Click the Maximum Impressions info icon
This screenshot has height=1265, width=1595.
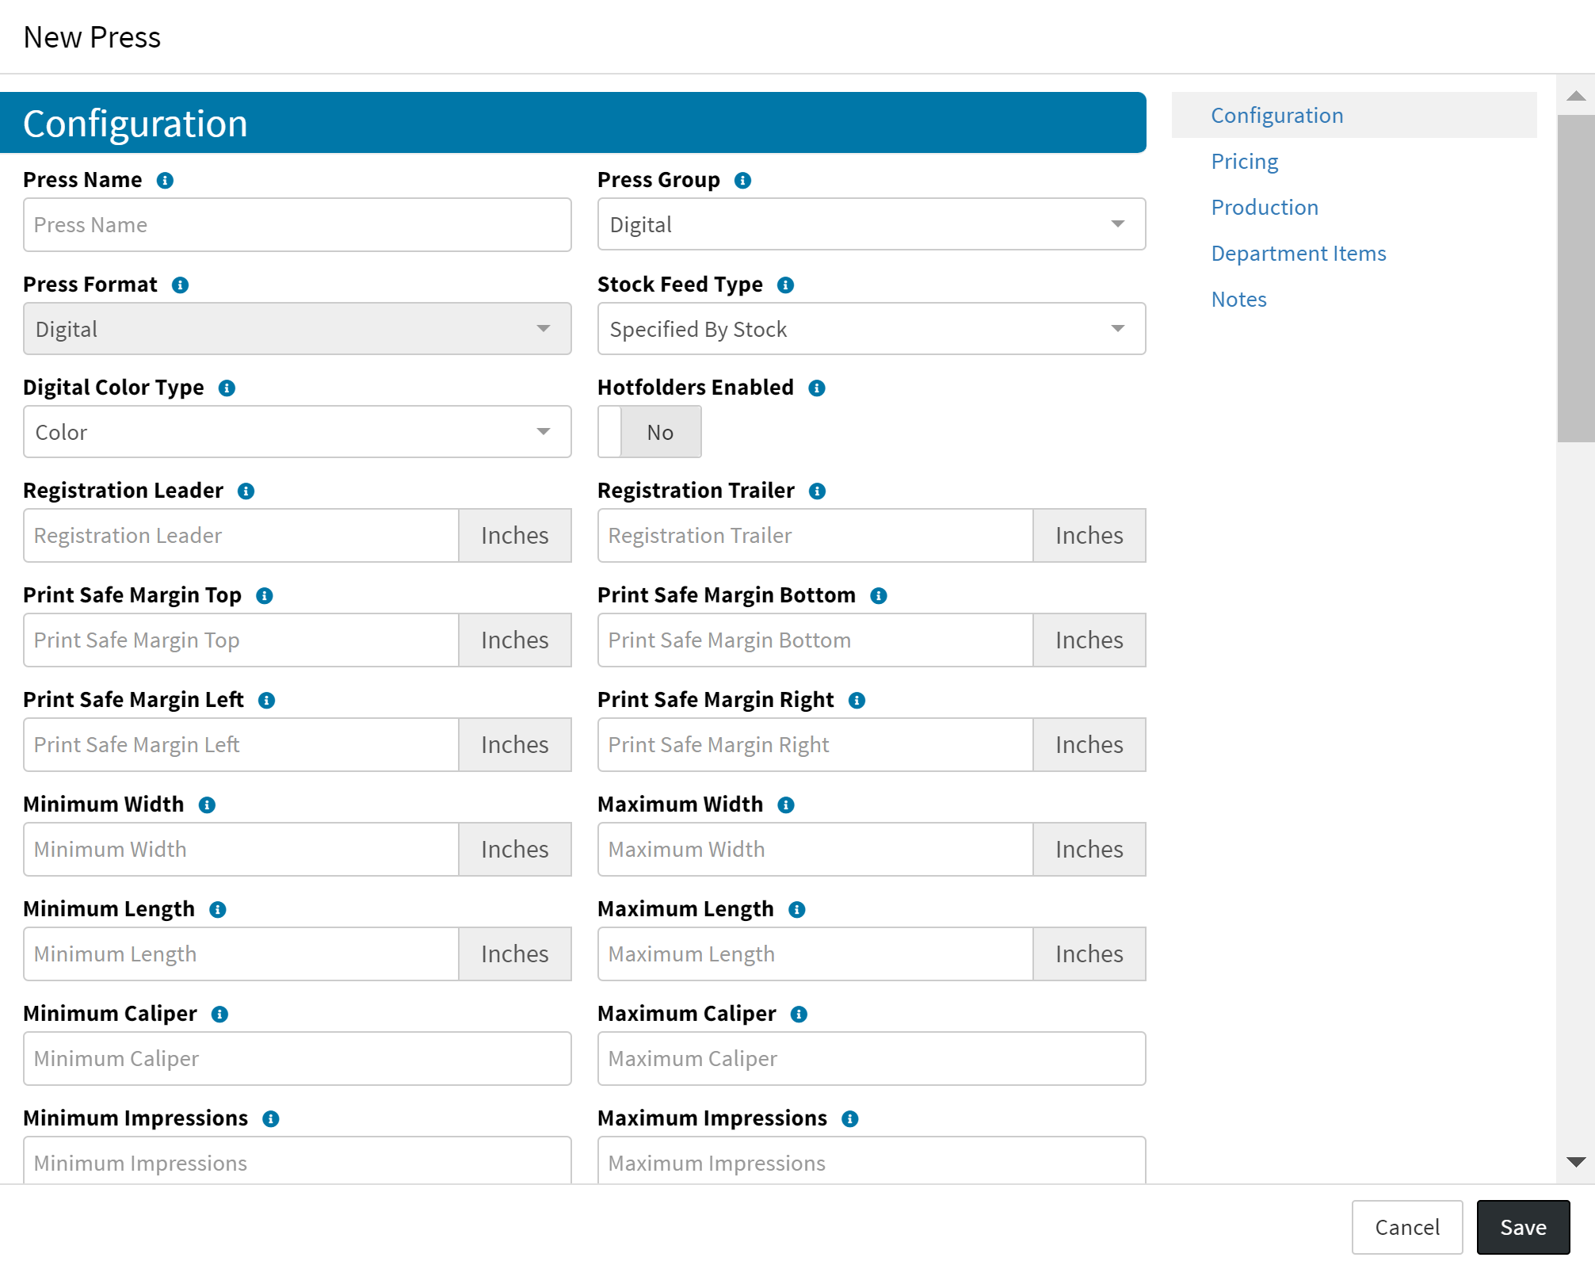pos(850,1119)
